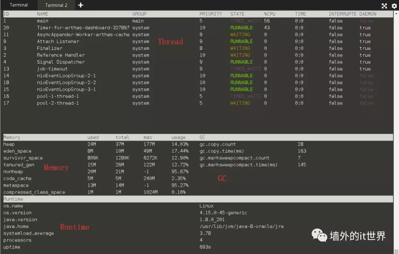The width and height of the screenshot is (399, 254).
Task: Click the Runtime section header
Action: 13,199
